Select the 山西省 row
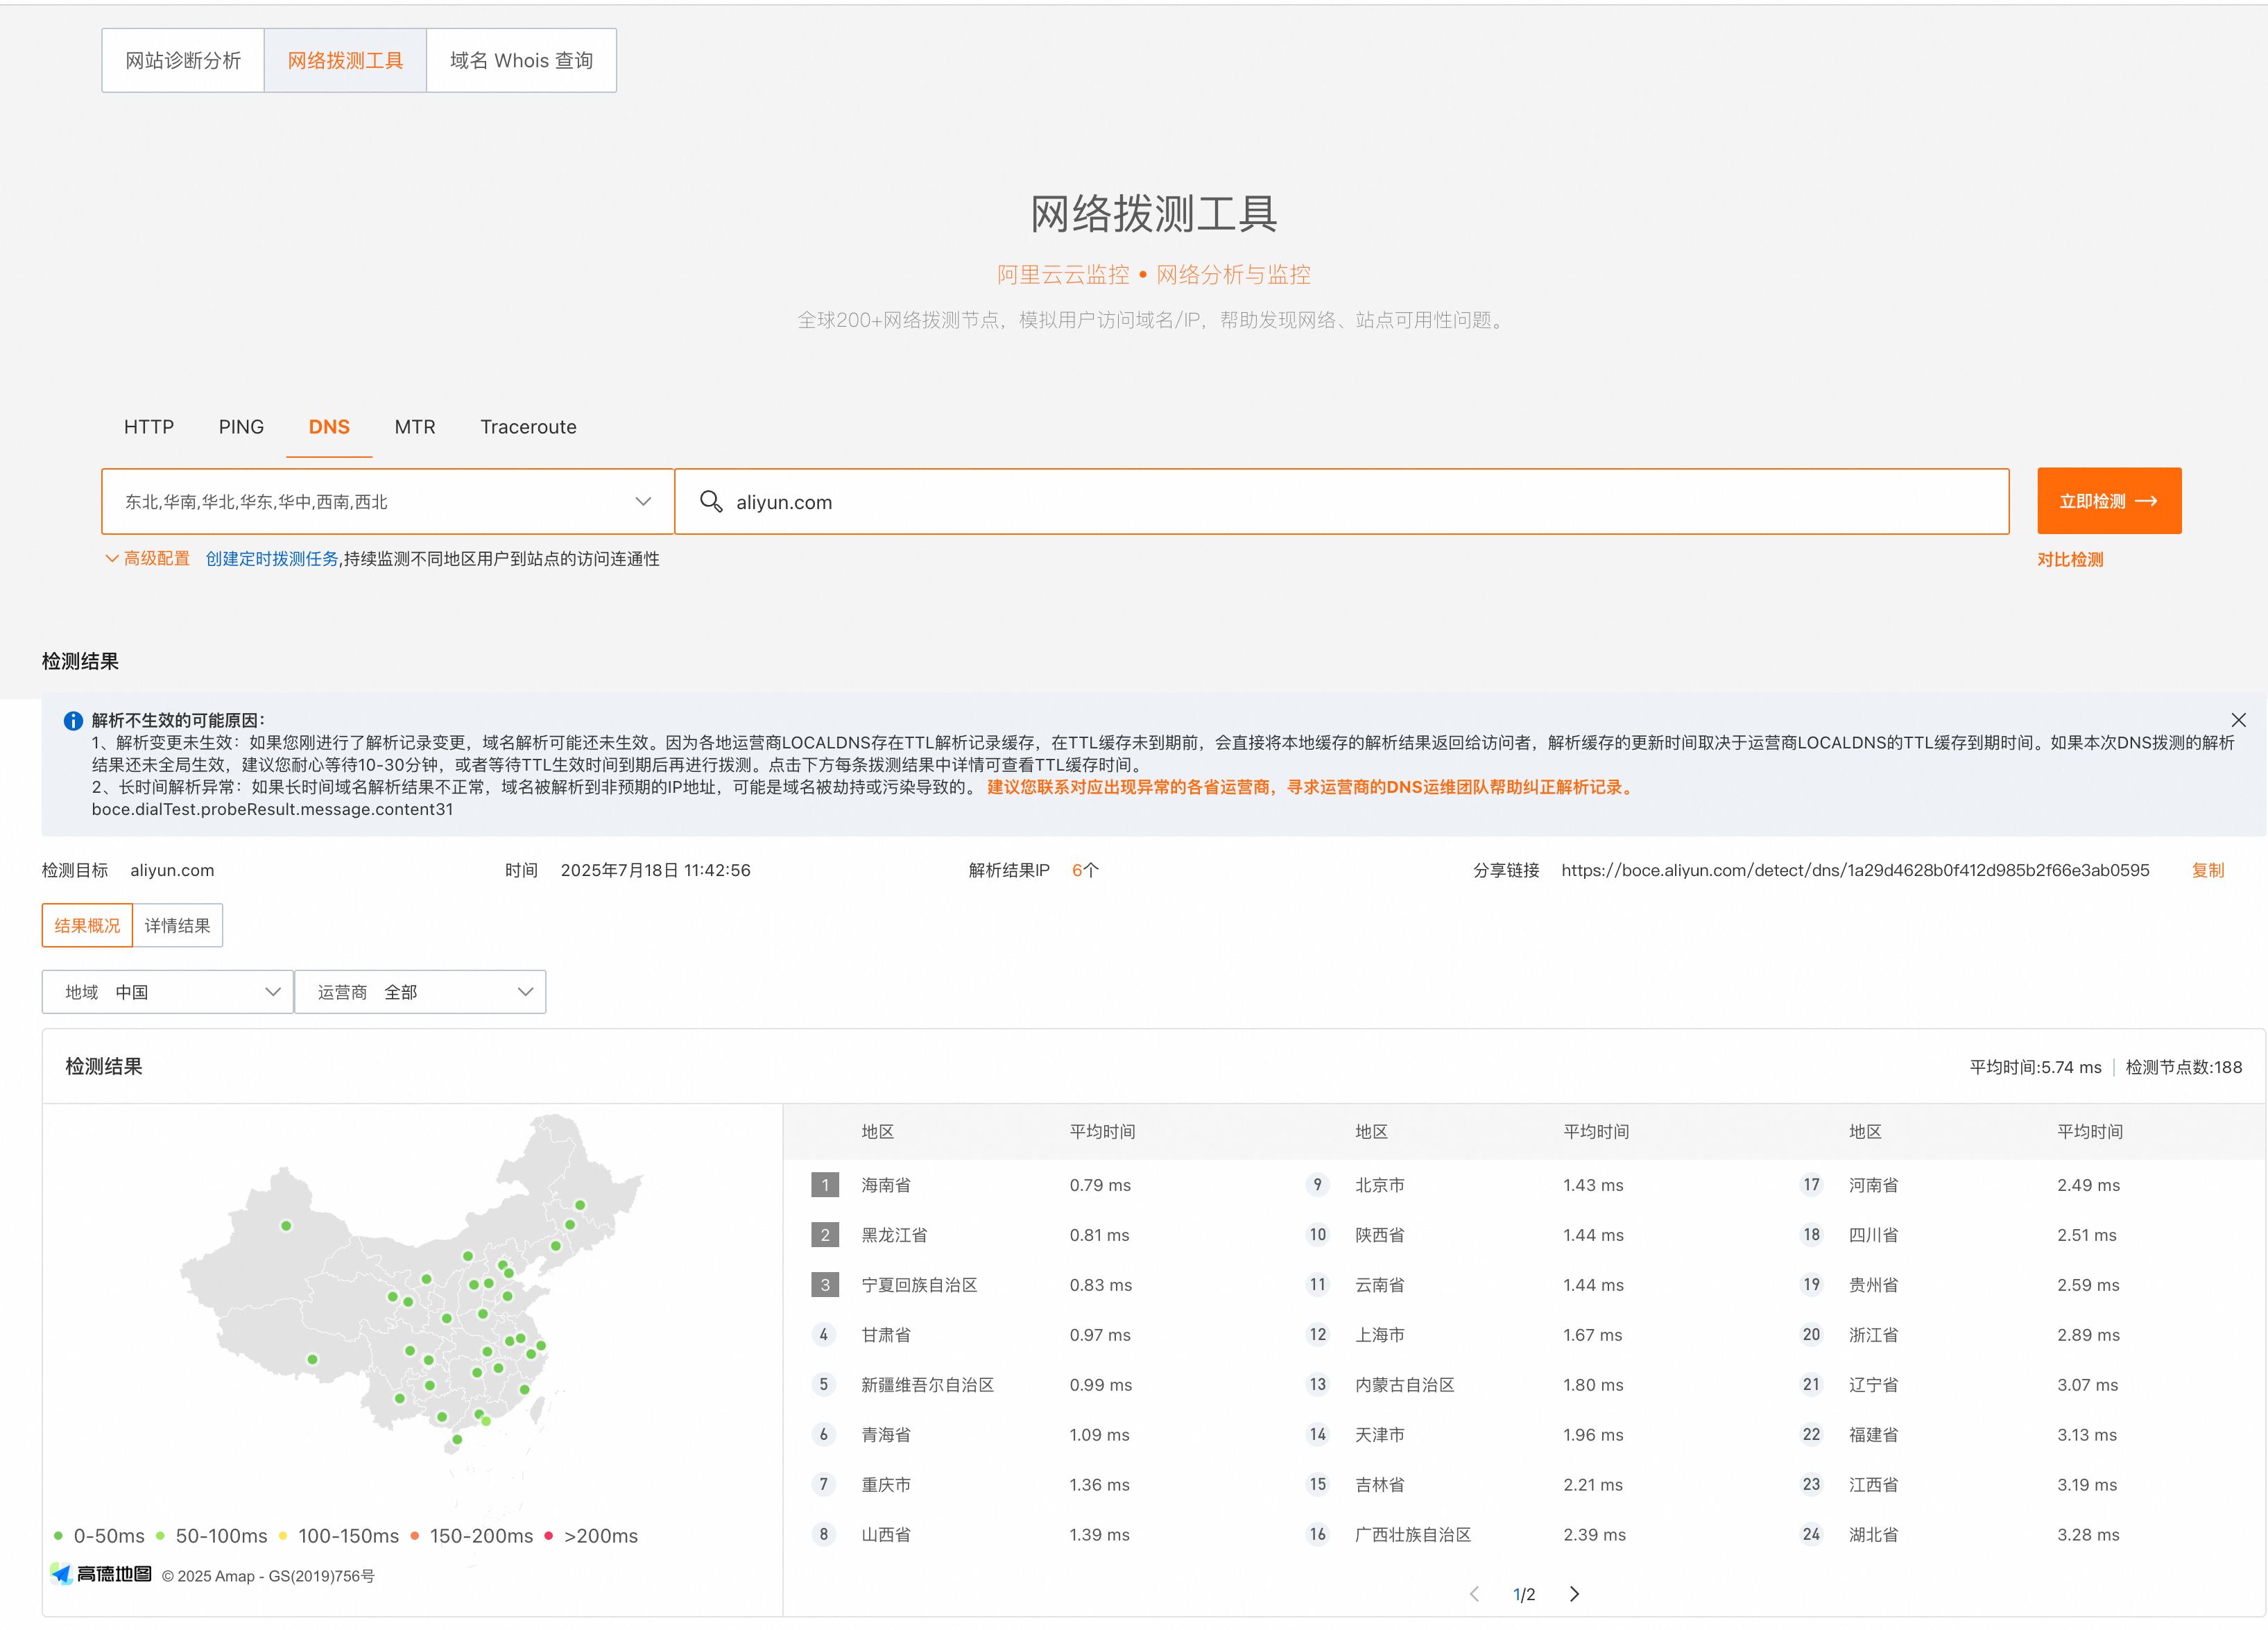Image resolution: width=2268 pixels, height=1630 pixels. point(1030,1535)
